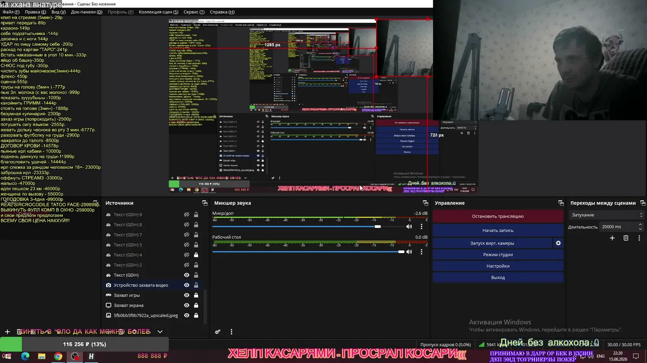The width and height of the screenshot is (647, 363).
Task: Open Microsoft Edge from the taskbar
Action: (x=25, y=356)
